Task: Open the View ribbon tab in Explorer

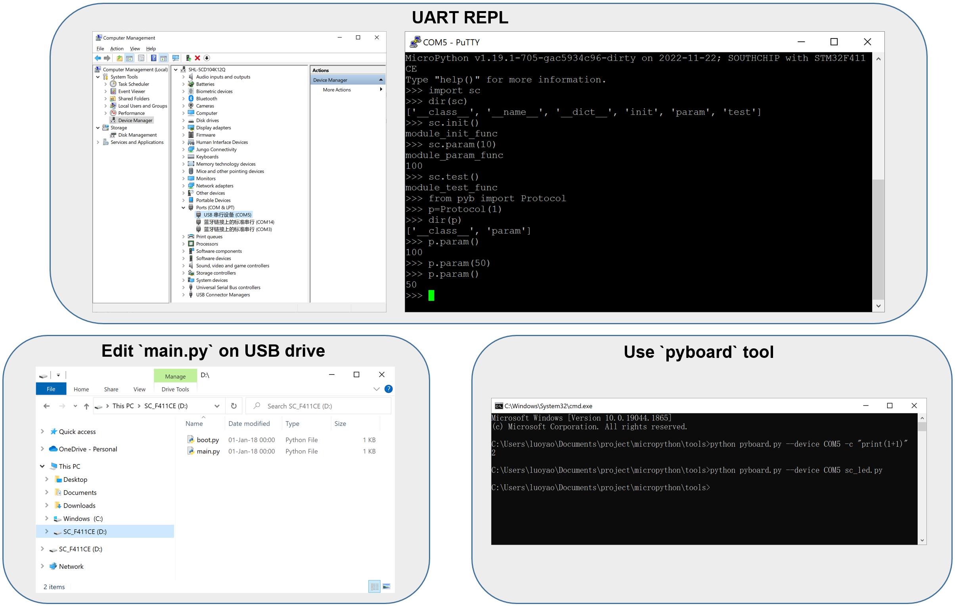Action: click(x=139, y=389)
